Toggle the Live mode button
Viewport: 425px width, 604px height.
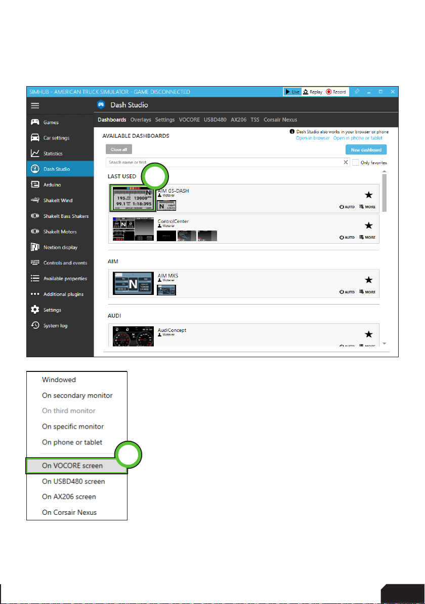coord(292,92)
